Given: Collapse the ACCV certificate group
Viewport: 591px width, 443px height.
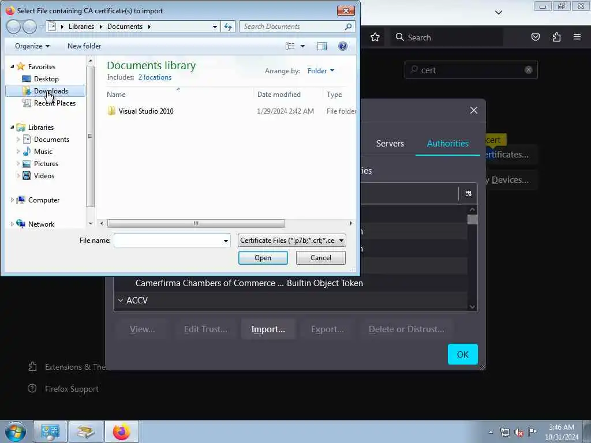Looking at the screenshot, I should point(120,300).
